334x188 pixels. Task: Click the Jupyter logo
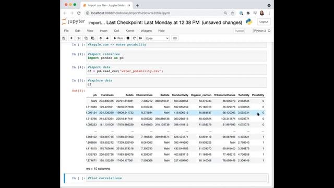pyautogui.click(x=74, y=21)
